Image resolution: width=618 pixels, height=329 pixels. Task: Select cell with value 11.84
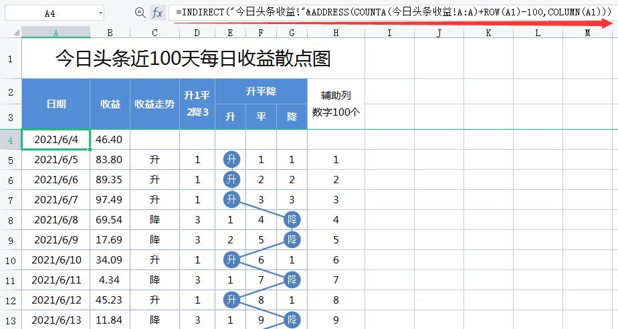pyautogui.click(x=110, y=320)
